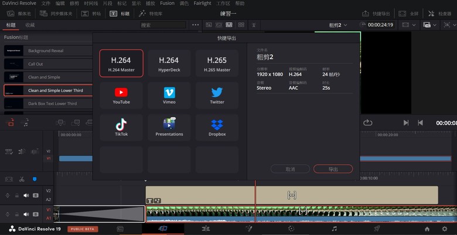Switch to the 收藏 favorites tab
The width and height of the screenshot is (457, 235).
click(x=30, y=25)
